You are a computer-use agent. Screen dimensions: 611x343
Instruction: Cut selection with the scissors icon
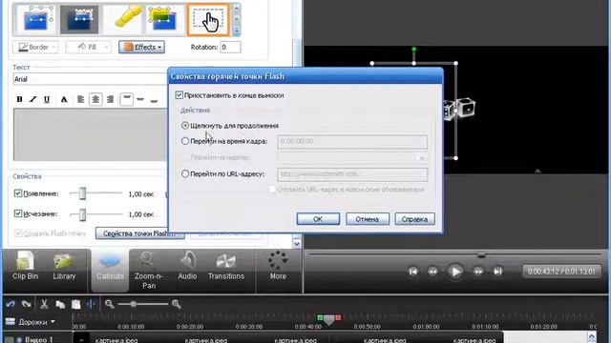coord(44,304)
